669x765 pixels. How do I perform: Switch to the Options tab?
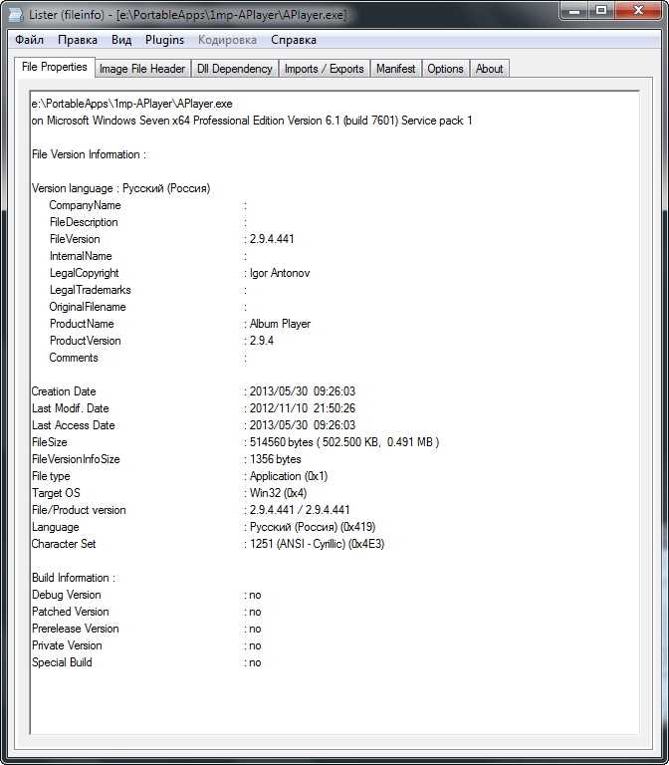(x=445, y=69)
